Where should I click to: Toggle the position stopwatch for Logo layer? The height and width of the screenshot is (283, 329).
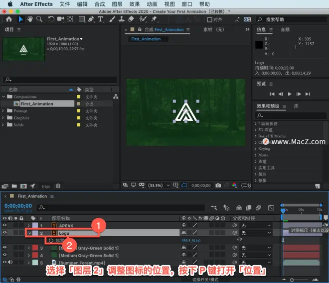pyautogui.click(x=51, y=241)
